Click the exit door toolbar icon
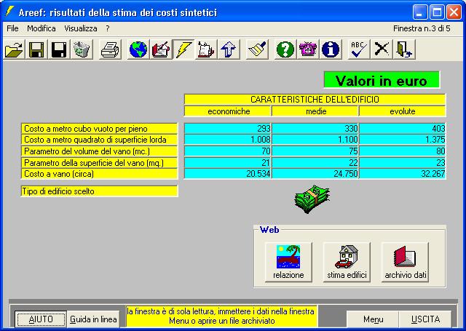Screen dimensions: 466x331 403,49
